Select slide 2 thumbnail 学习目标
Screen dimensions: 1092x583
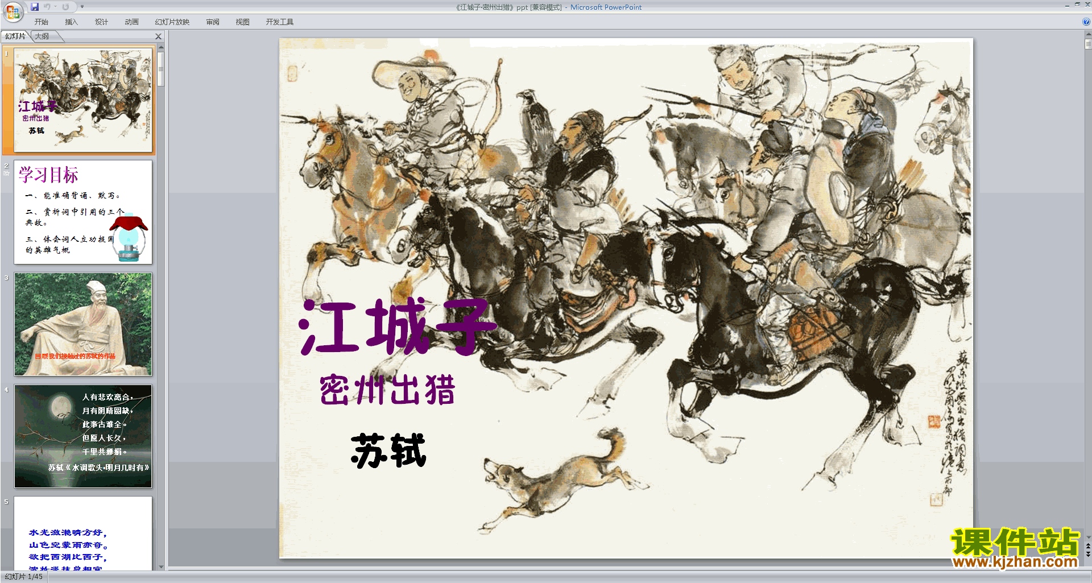point(83,212)
